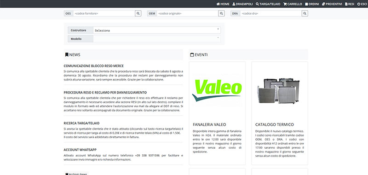The image size is (368, 175).
Task: Click the OEM search magnifier icon
Action: [222, 14]
